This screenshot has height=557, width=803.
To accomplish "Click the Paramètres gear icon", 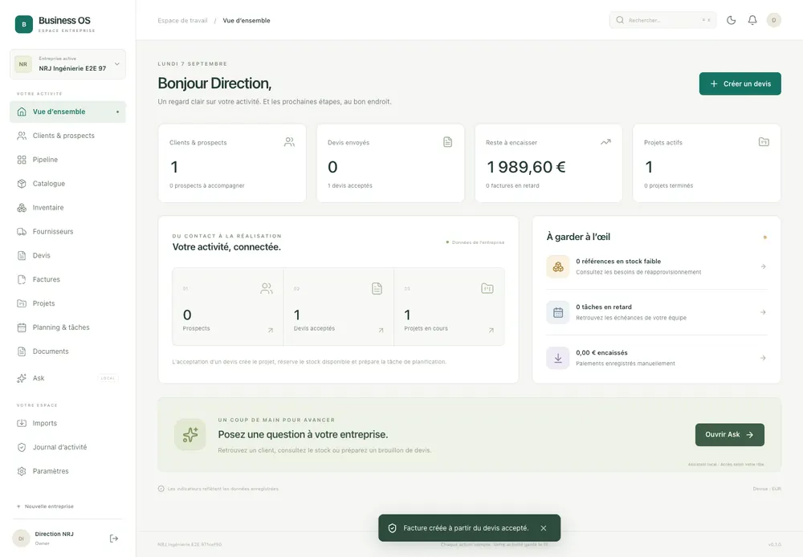I will [x=22, y=471].
